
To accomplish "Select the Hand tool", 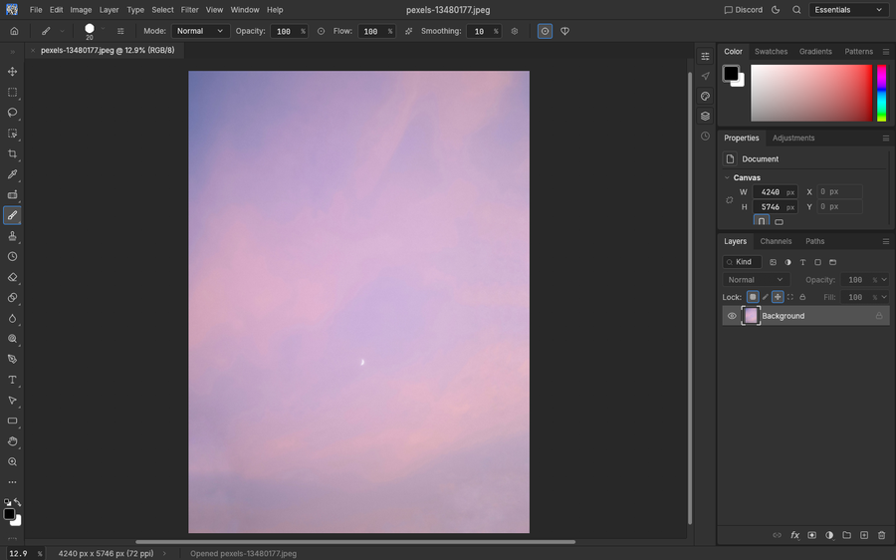I will tap(12, 441).
